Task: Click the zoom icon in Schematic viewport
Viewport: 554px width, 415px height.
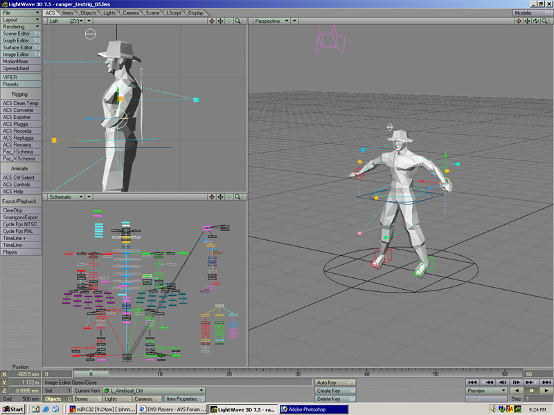Action: point(238,197)
